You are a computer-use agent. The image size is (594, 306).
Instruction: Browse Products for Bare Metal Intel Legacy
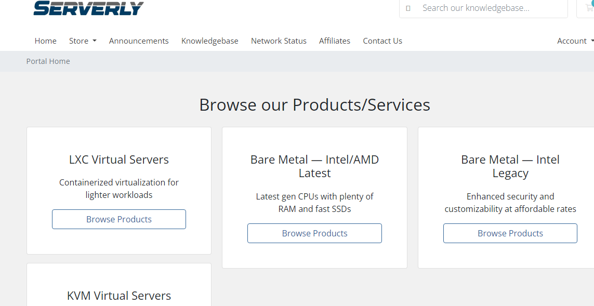click(x=510, y=233)
